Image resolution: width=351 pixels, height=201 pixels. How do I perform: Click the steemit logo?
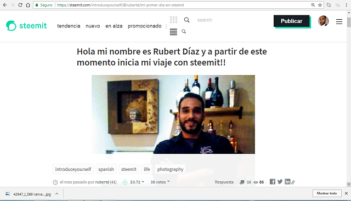point(26,26)
